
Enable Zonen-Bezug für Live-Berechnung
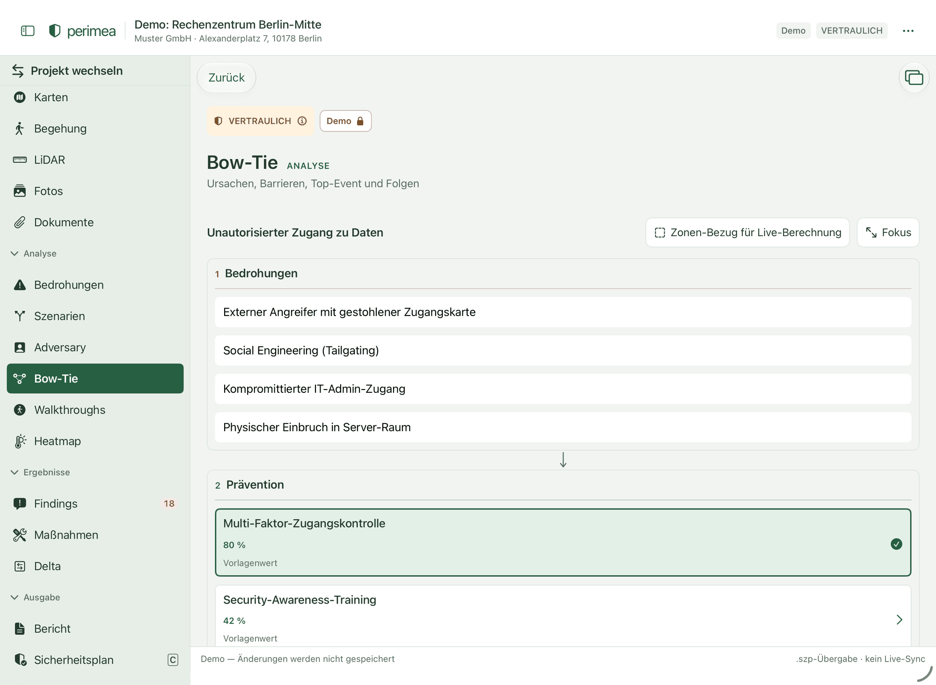pos(747,232)
